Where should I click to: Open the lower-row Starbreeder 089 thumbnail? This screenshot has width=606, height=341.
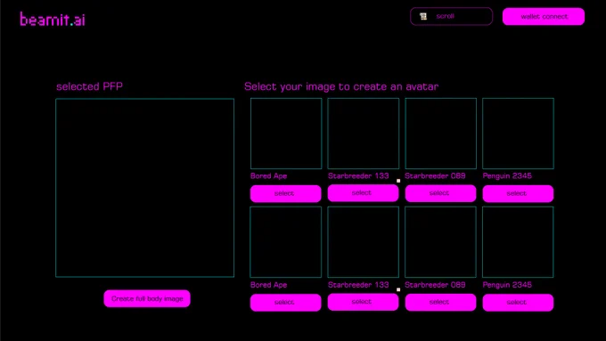coord(440,242)
